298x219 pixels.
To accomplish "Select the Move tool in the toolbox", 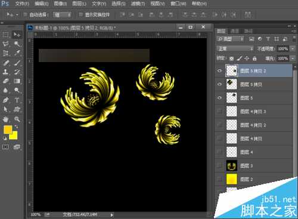I will click(17, 35).
